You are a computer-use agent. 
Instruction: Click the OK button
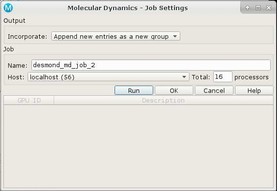pos(174,90)
